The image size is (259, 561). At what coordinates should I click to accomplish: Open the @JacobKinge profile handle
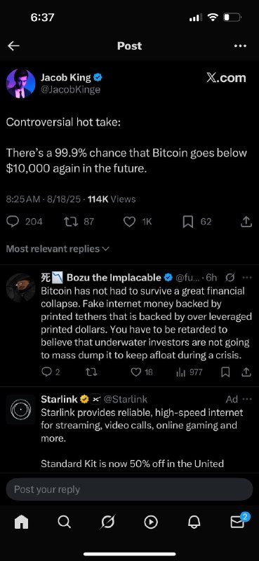point(70,90)
